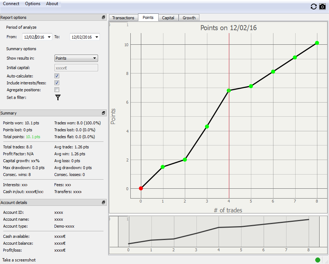Select the Points tab
Viewport: 329px width, 264px height.
pyautogui.click(x=148, y=17)
